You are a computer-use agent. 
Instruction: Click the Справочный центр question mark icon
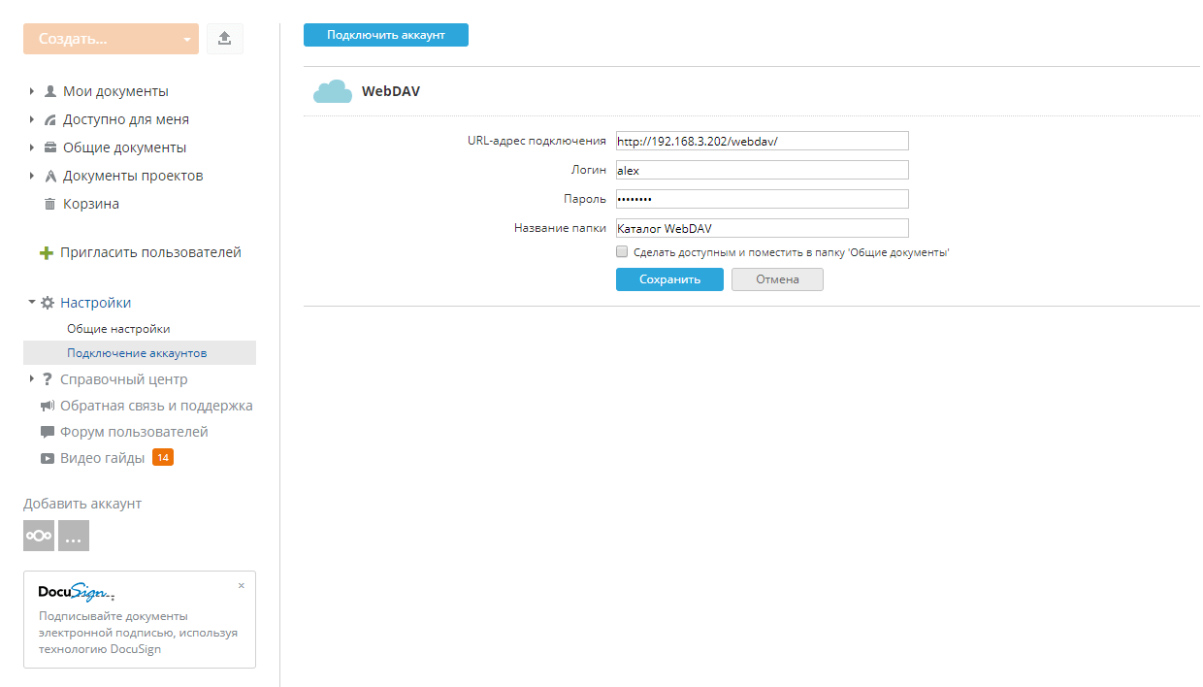[x=47, y=379]
